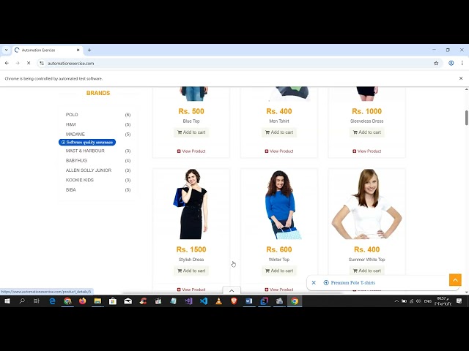Select the Automation Exercise tab
Image resolution: width=469 pixels, height=351 pixels.
[46, 50]
